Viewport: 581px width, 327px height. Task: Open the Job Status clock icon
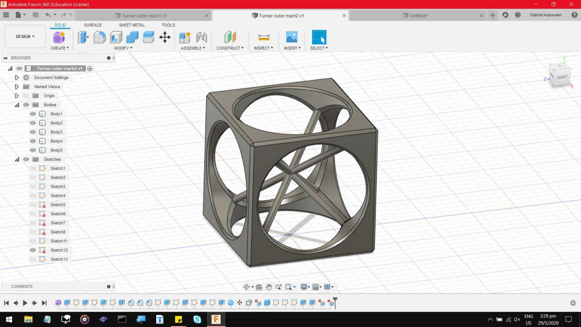point(518,15)
